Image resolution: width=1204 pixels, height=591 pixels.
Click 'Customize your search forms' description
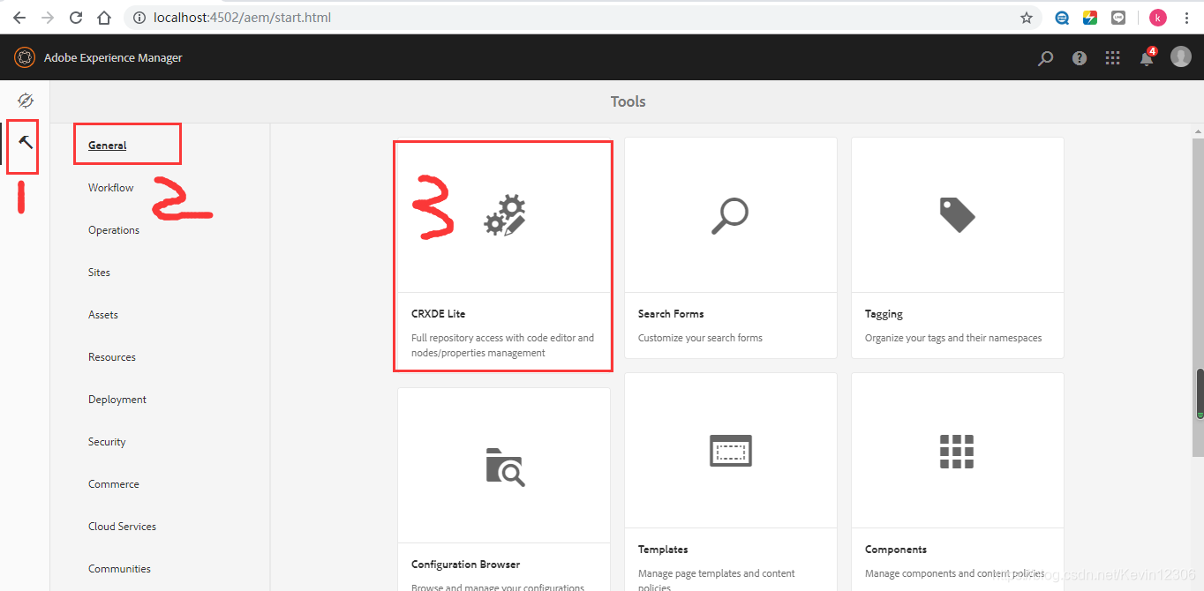coord(700,338)
